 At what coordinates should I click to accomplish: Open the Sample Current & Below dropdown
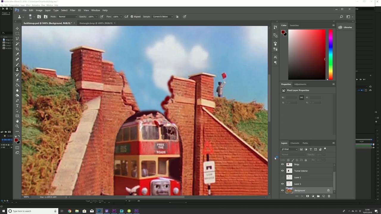pos(163,17)
